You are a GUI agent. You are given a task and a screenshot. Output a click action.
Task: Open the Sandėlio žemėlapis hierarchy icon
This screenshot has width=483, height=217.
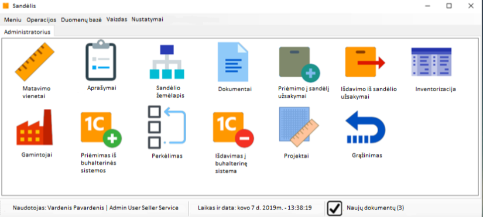click(x=167, y=62)
